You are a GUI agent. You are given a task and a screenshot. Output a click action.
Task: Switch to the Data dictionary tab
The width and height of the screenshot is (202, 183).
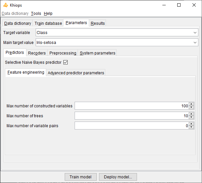coord(17,23)
